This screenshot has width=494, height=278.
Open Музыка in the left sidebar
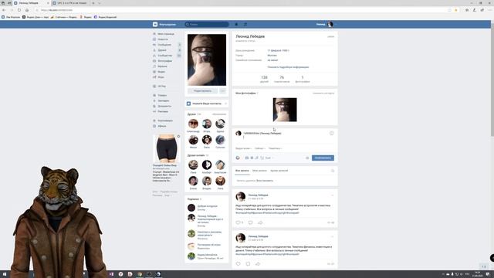[x=162, y=66]
